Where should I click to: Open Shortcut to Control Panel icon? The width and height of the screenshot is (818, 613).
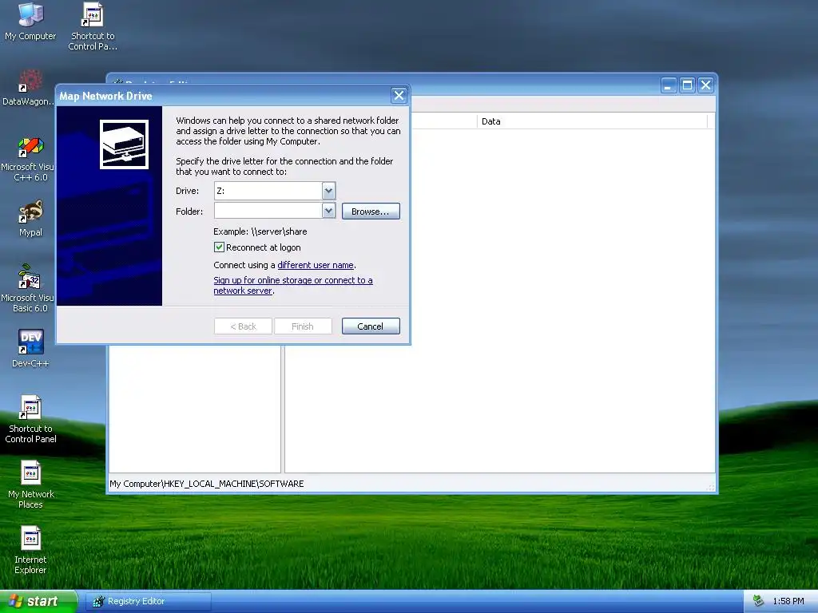(x=30, y=420)
